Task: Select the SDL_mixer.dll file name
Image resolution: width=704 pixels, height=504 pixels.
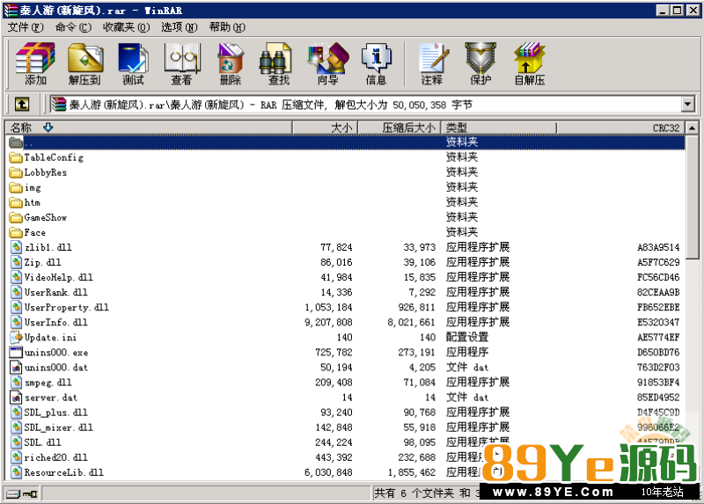Action: pyautogui.click(x=58, y=427)
